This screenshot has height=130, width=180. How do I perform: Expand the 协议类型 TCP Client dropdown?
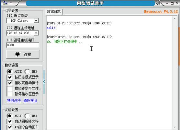point(36,20)
